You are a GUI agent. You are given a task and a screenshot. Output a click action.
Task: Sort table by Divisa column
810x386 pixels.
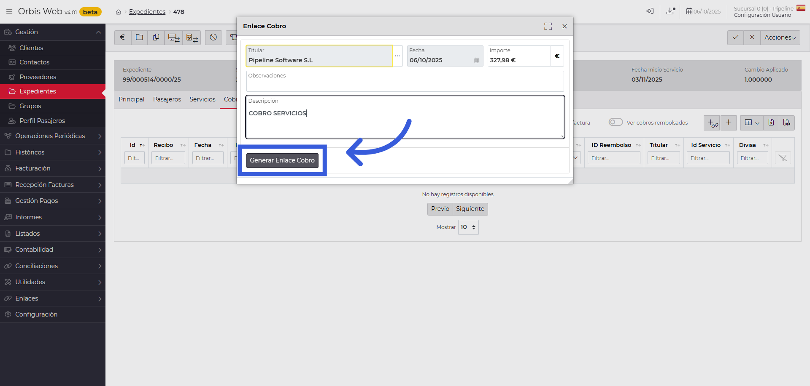[753, 145]
